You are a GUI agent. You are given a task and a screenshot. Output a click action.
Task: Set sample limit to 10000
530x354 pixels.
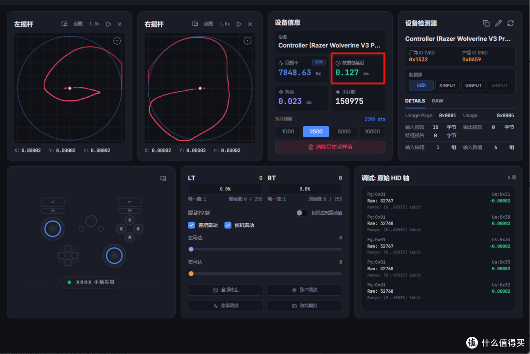coord(372,131)
